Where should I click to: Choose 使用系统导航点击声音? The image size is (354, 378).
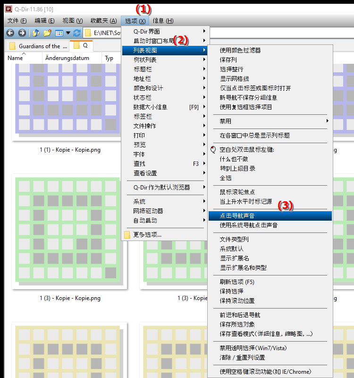(270, 225)
